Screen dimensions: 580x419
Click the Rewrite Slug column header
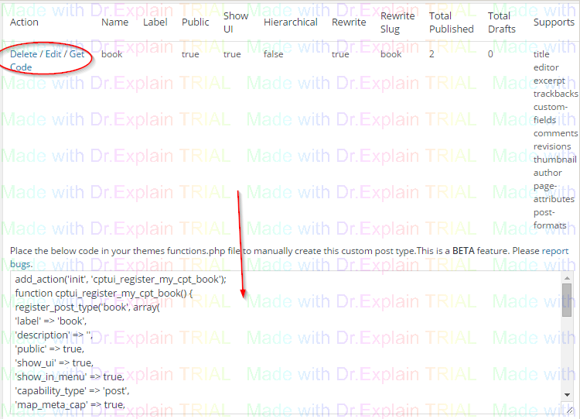point(397,22)
